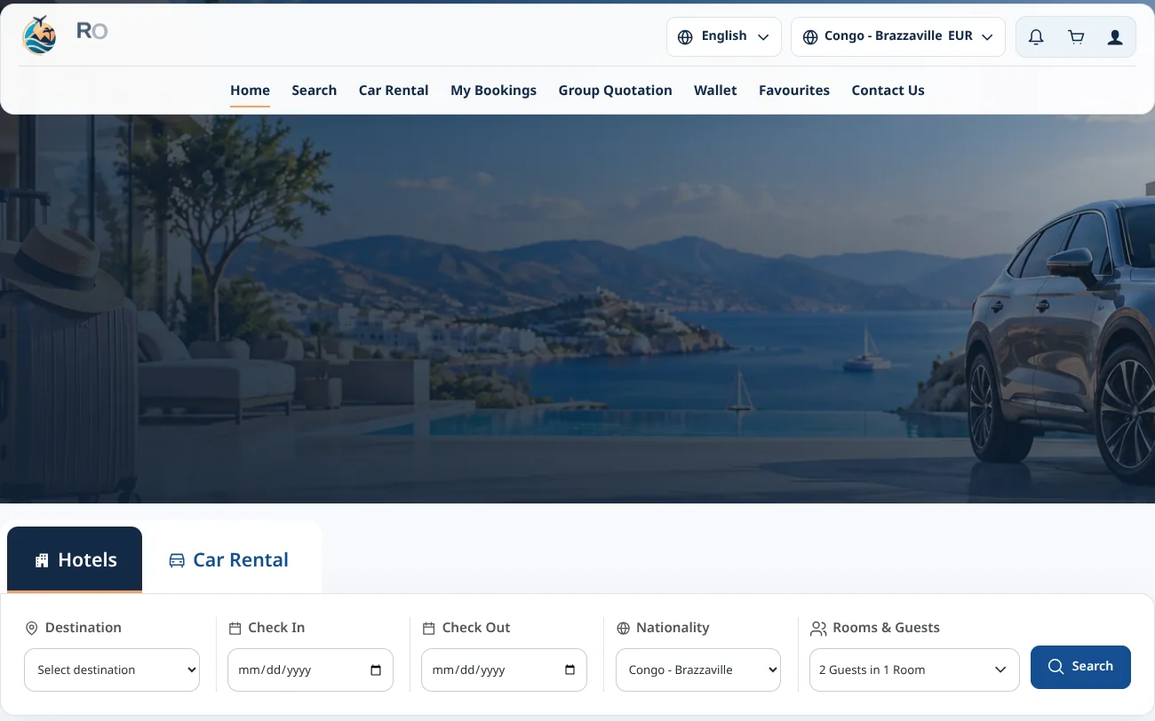Open Favourites
This screenshot has width=1155, height=721.
click(794, 91)
